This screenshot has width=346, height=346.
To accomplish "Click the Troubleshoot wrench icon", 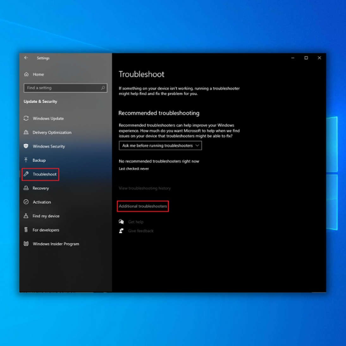I will [x=26, y=174].
